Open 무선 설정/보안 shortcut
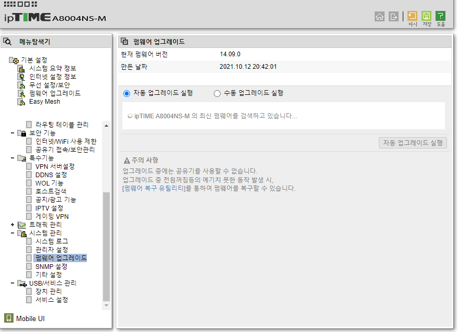Screen dimensions: 460x332 (x=49, y=85)
